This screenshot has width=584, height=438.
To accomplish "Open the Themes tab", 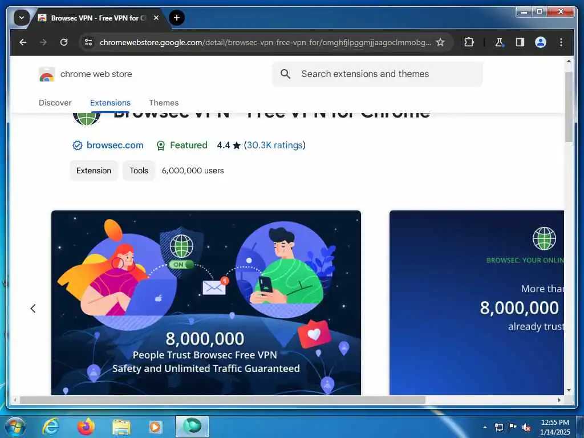I will pos(164,103).
